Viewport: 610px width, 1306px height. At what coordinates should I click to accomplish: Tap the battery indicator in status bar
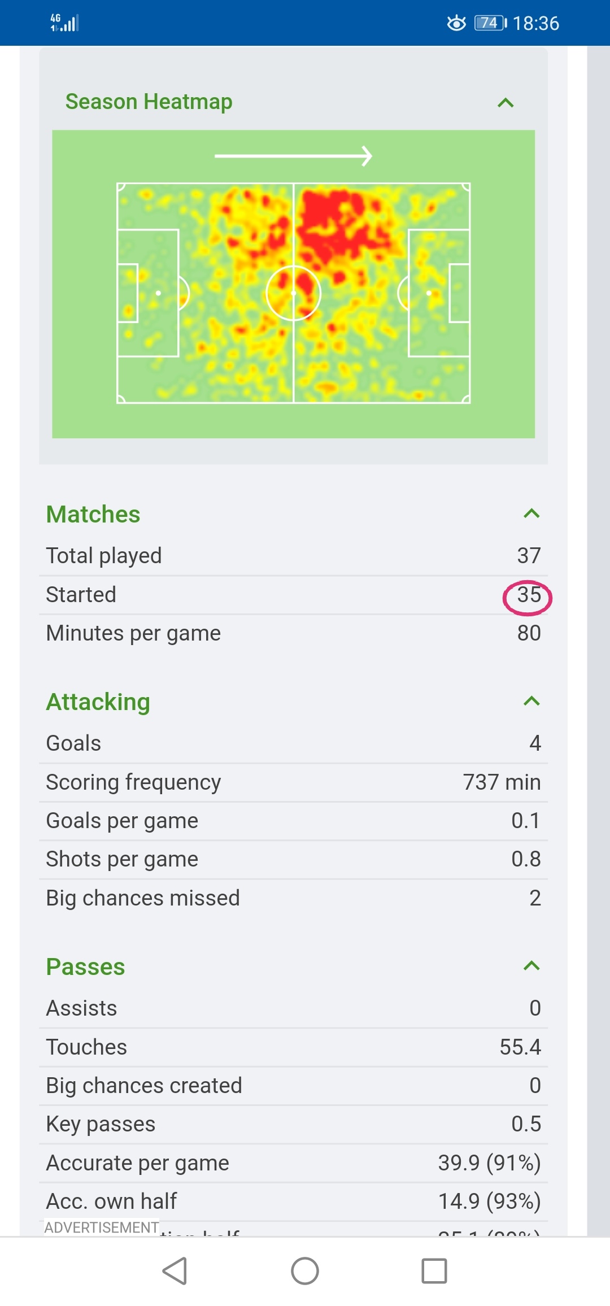click(490, 23)
